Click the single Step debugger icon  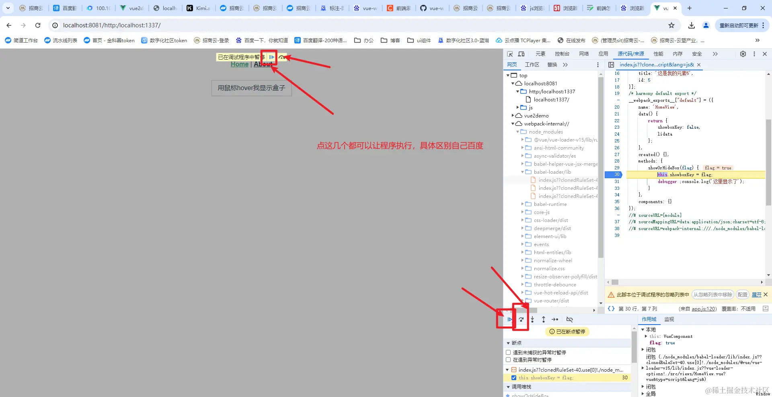click(x=555, y=319)
